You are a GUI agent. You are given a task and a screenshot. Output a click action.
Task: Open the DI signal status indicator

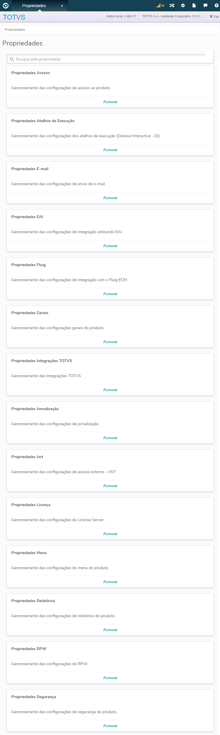(x=160, y=6)
